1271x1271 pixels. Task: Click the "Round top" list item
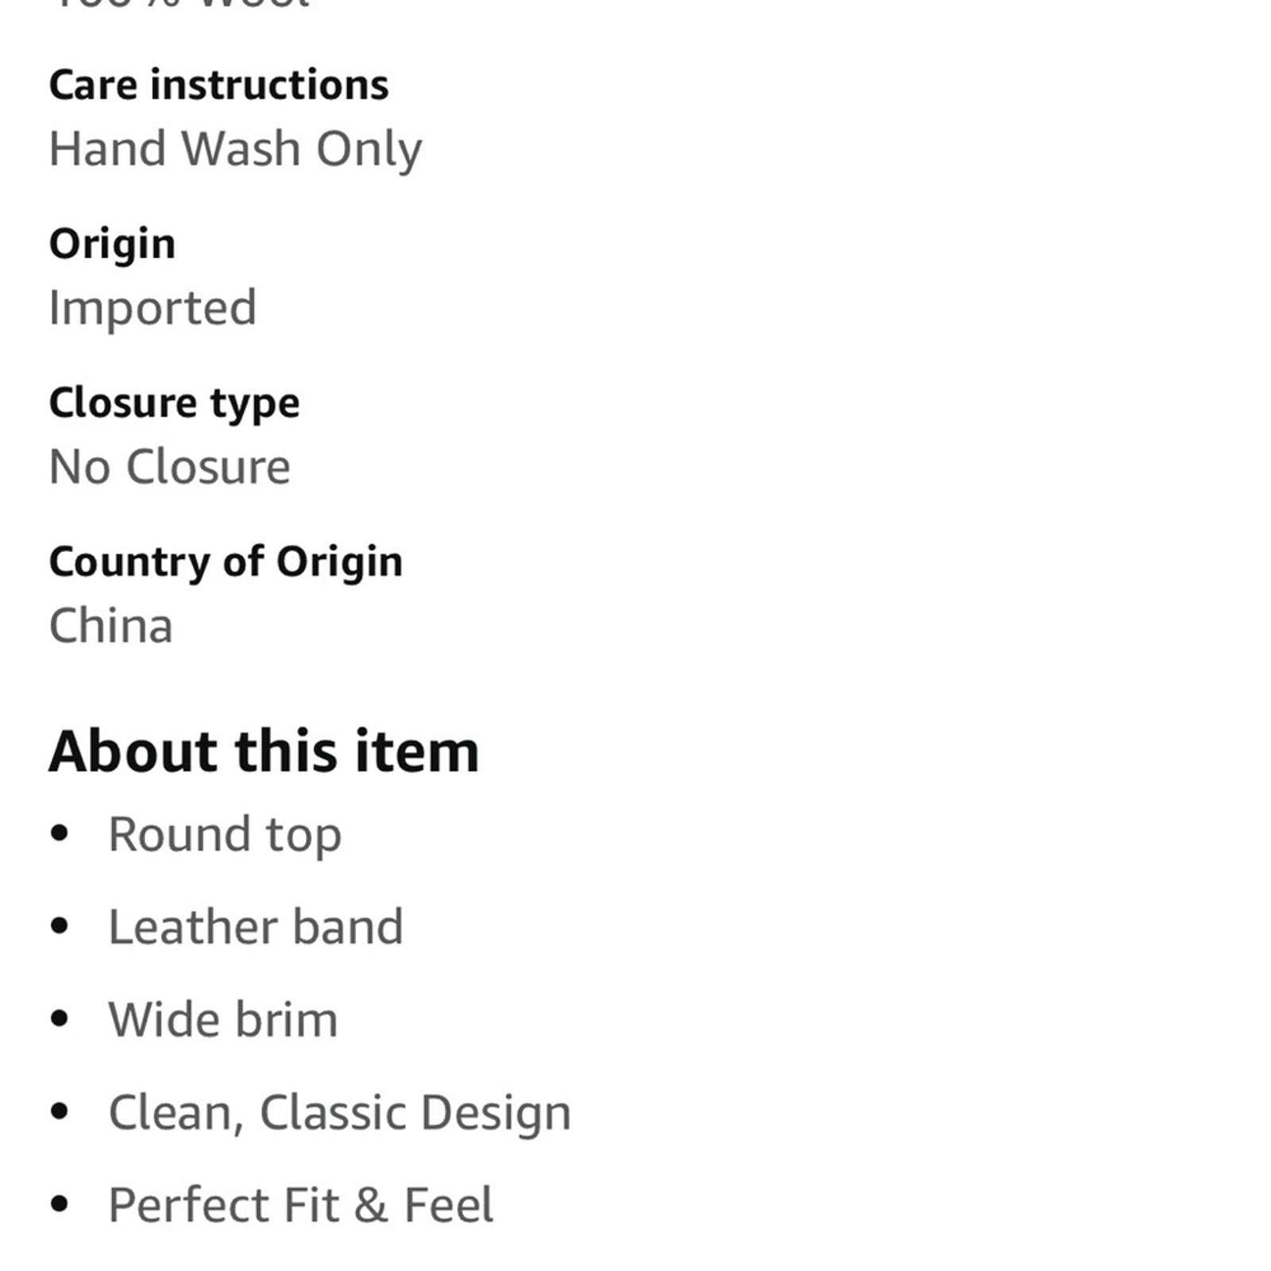[x=225, y=834]
